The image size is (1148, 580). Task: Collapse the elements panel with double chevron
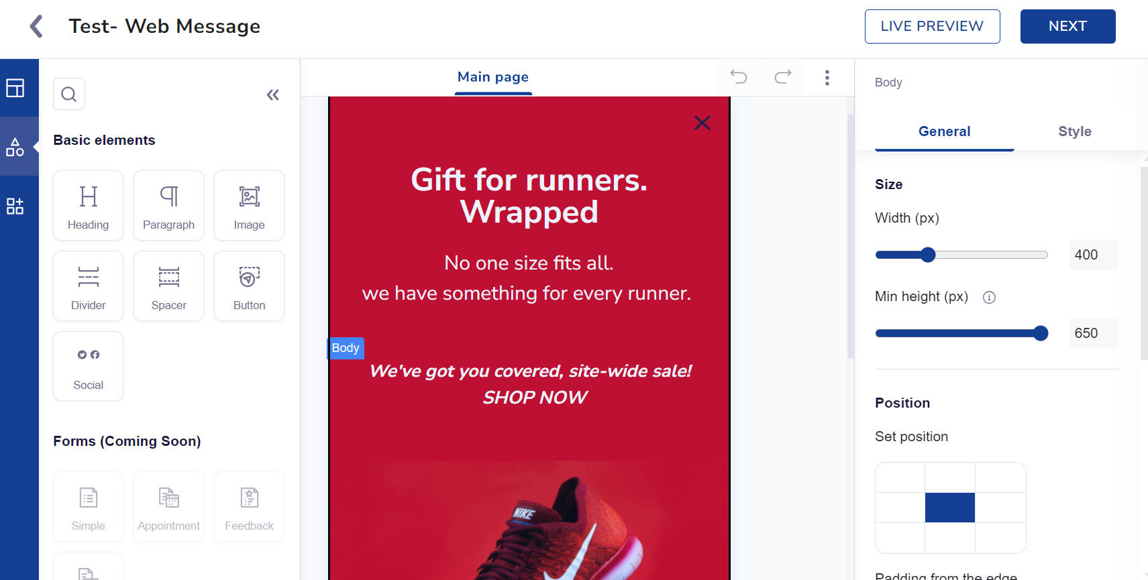[x=272, y=95]
